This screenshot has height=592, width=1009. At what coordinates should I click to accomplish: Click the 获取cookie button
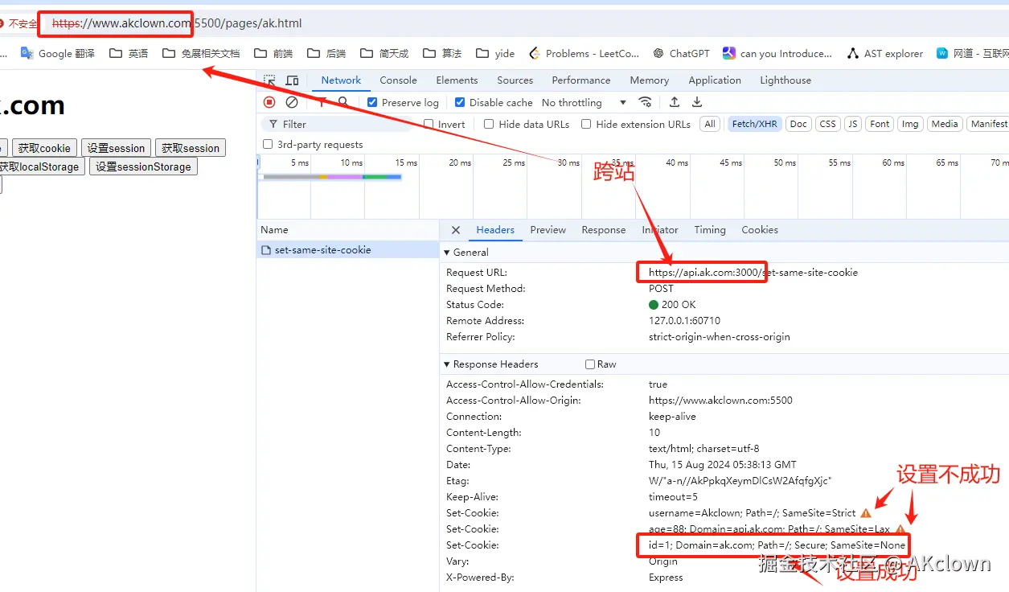click(x=44, y=148)
